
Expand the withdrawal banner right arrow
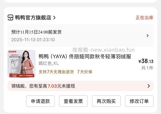149,86
